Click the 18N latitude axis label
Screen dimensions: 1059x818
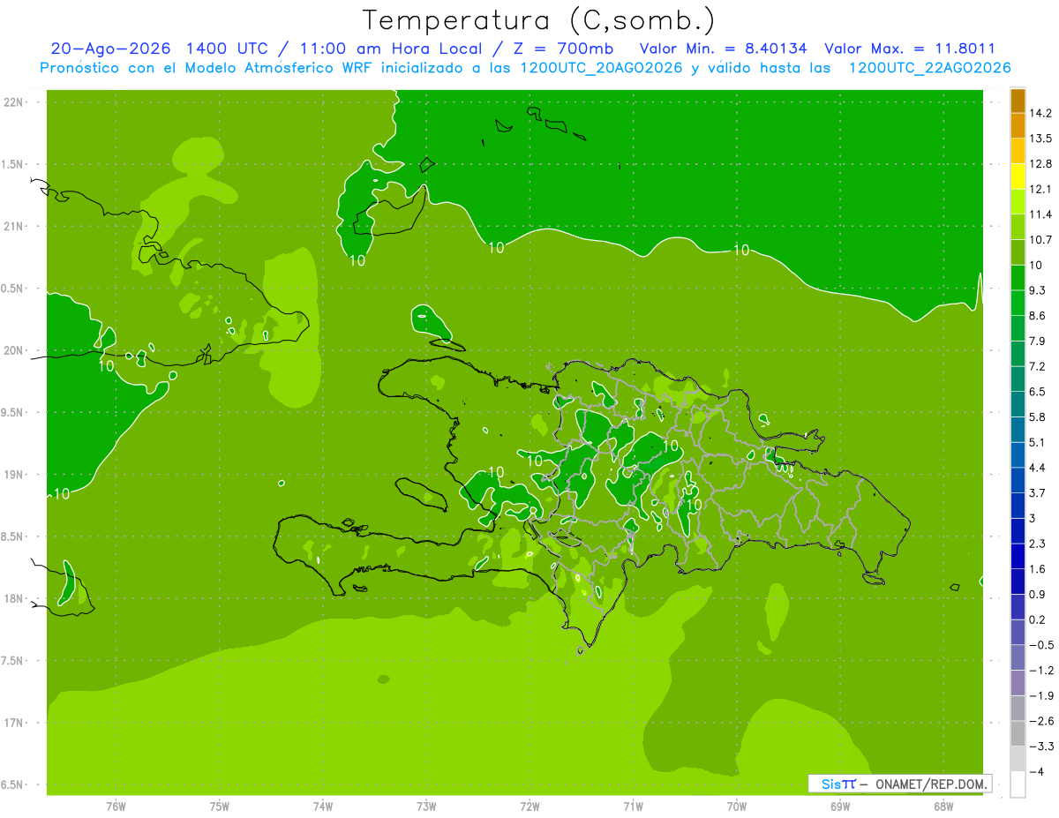pyautogui.click(x=13, y=598)
